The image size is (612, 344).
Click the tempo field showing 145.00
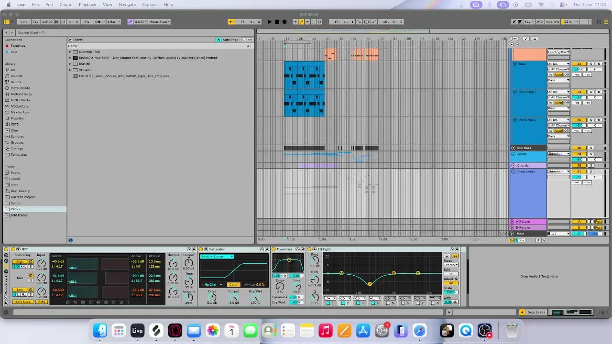click(x=47, y=21)
